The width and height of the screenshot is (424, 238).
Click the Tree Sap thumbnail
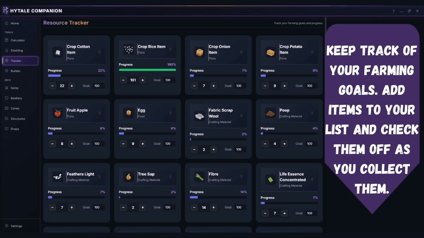[x=129, y=177]
